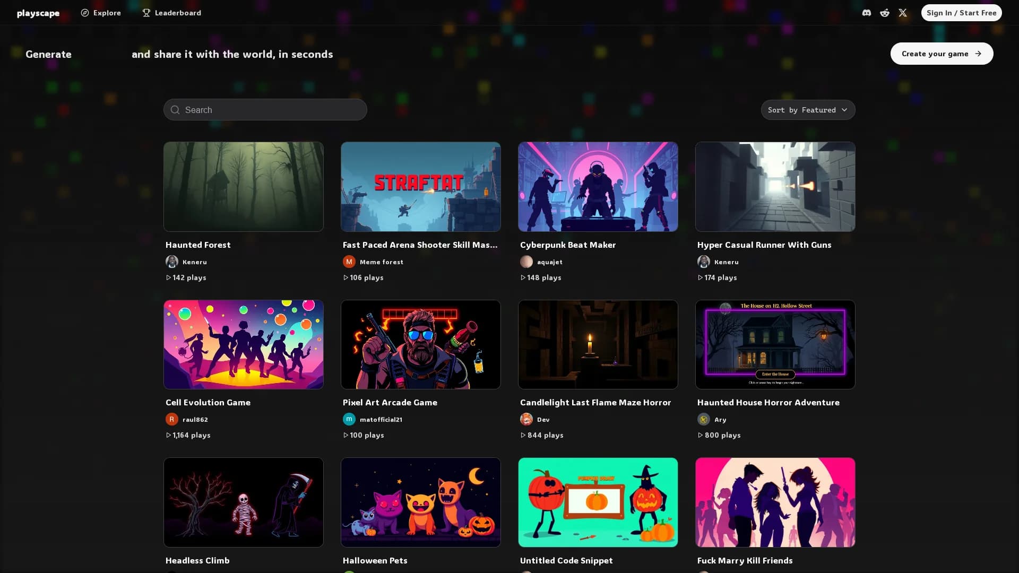Open the Discord icon link
This screenshot has height=573, width=1019.
tap(867, 13)
